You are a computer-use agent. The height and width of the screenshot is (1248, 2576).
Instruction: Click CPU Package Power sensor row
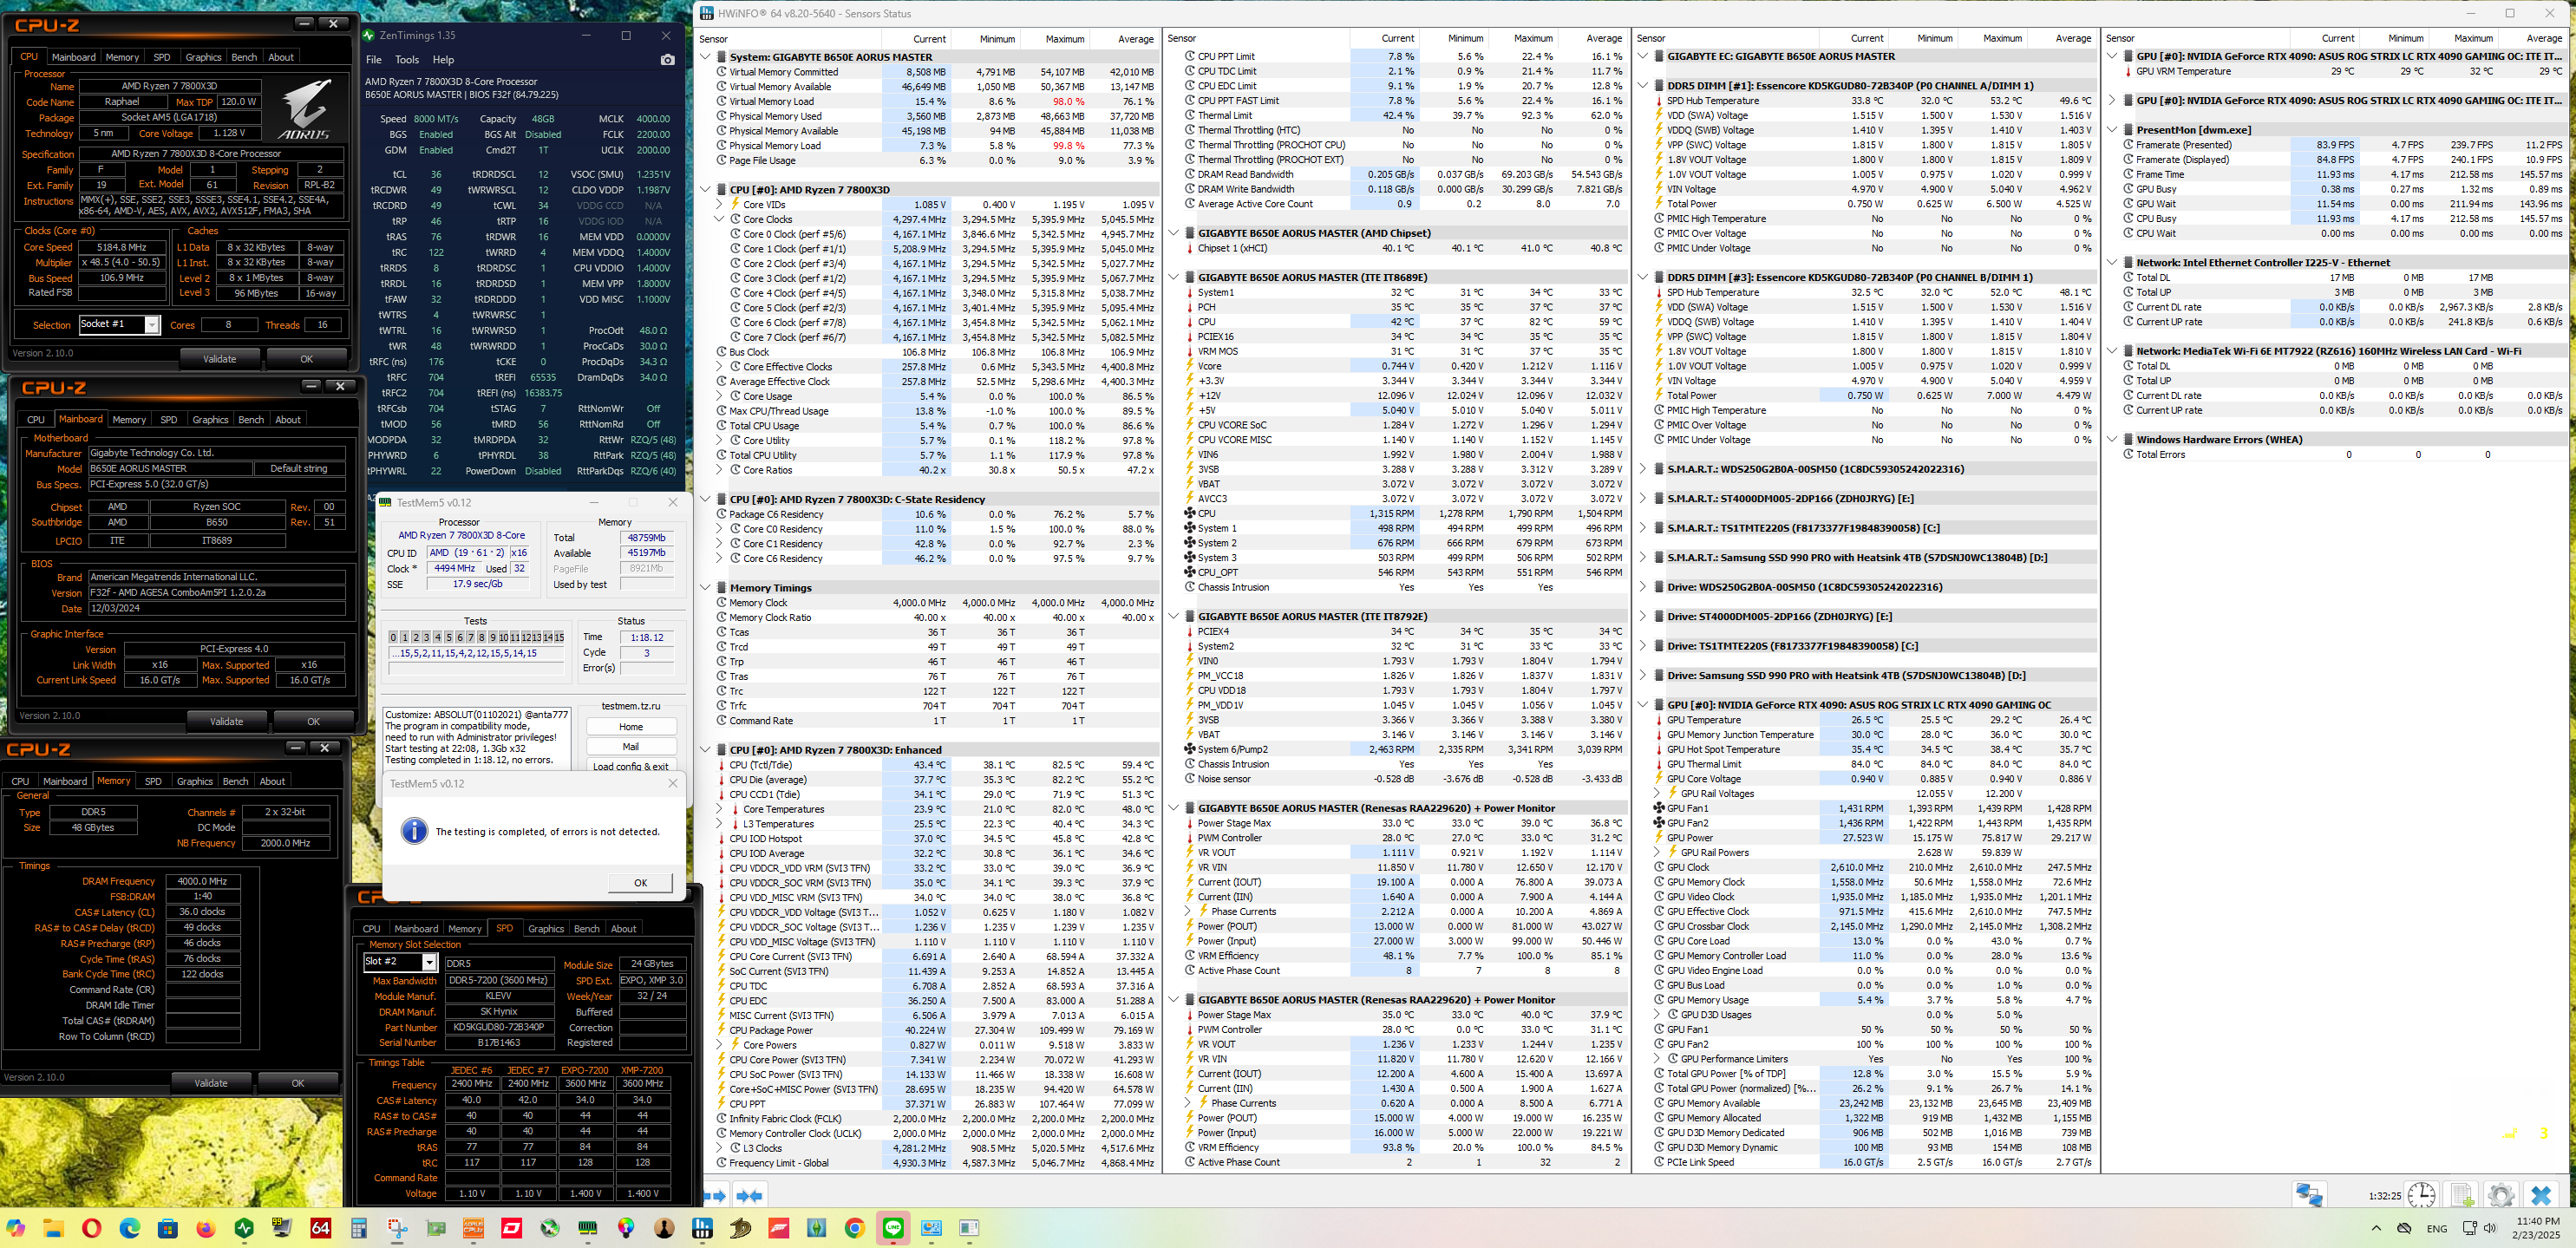click(x=936, y=1031)
